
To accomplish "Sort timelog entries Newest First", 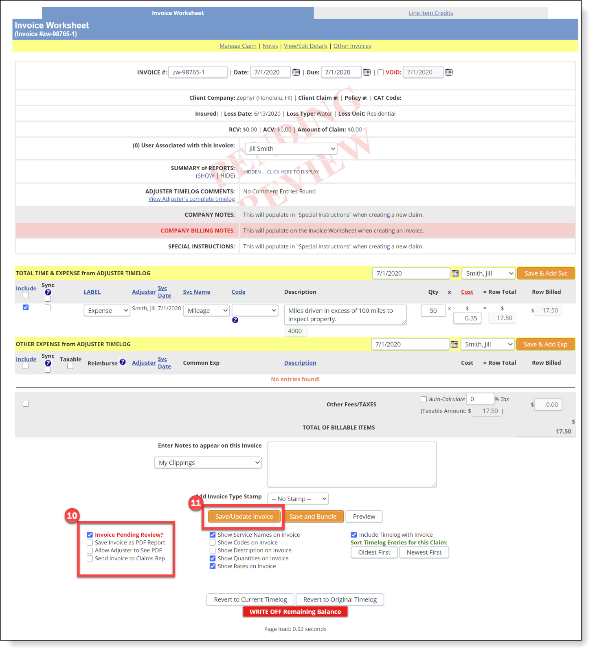I will (424, 552).
